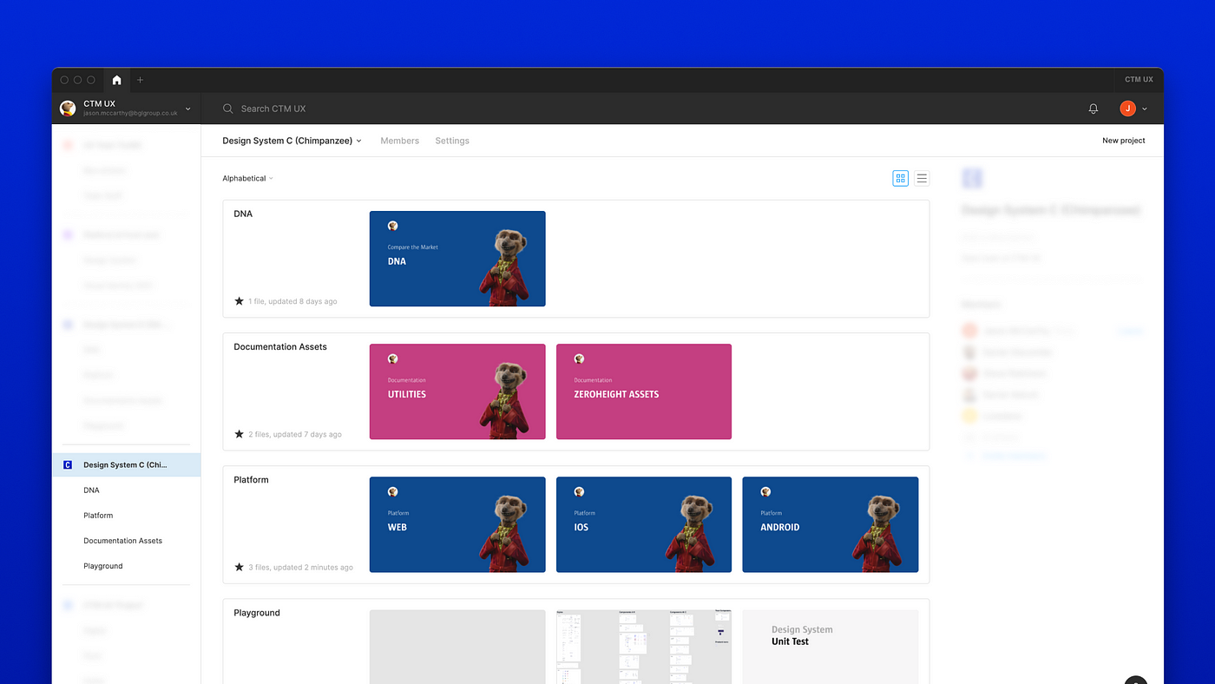Select Design System C (Chi… in sidebar
The image size is (1215, 684).
[x=126, y=464]
